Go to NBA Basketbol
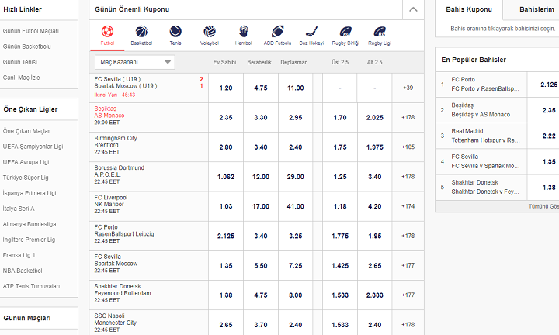 (23, 271)
